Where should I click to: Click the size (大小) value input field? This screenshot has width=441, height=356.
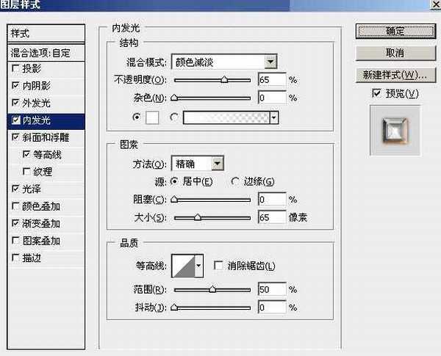[271, 217]
